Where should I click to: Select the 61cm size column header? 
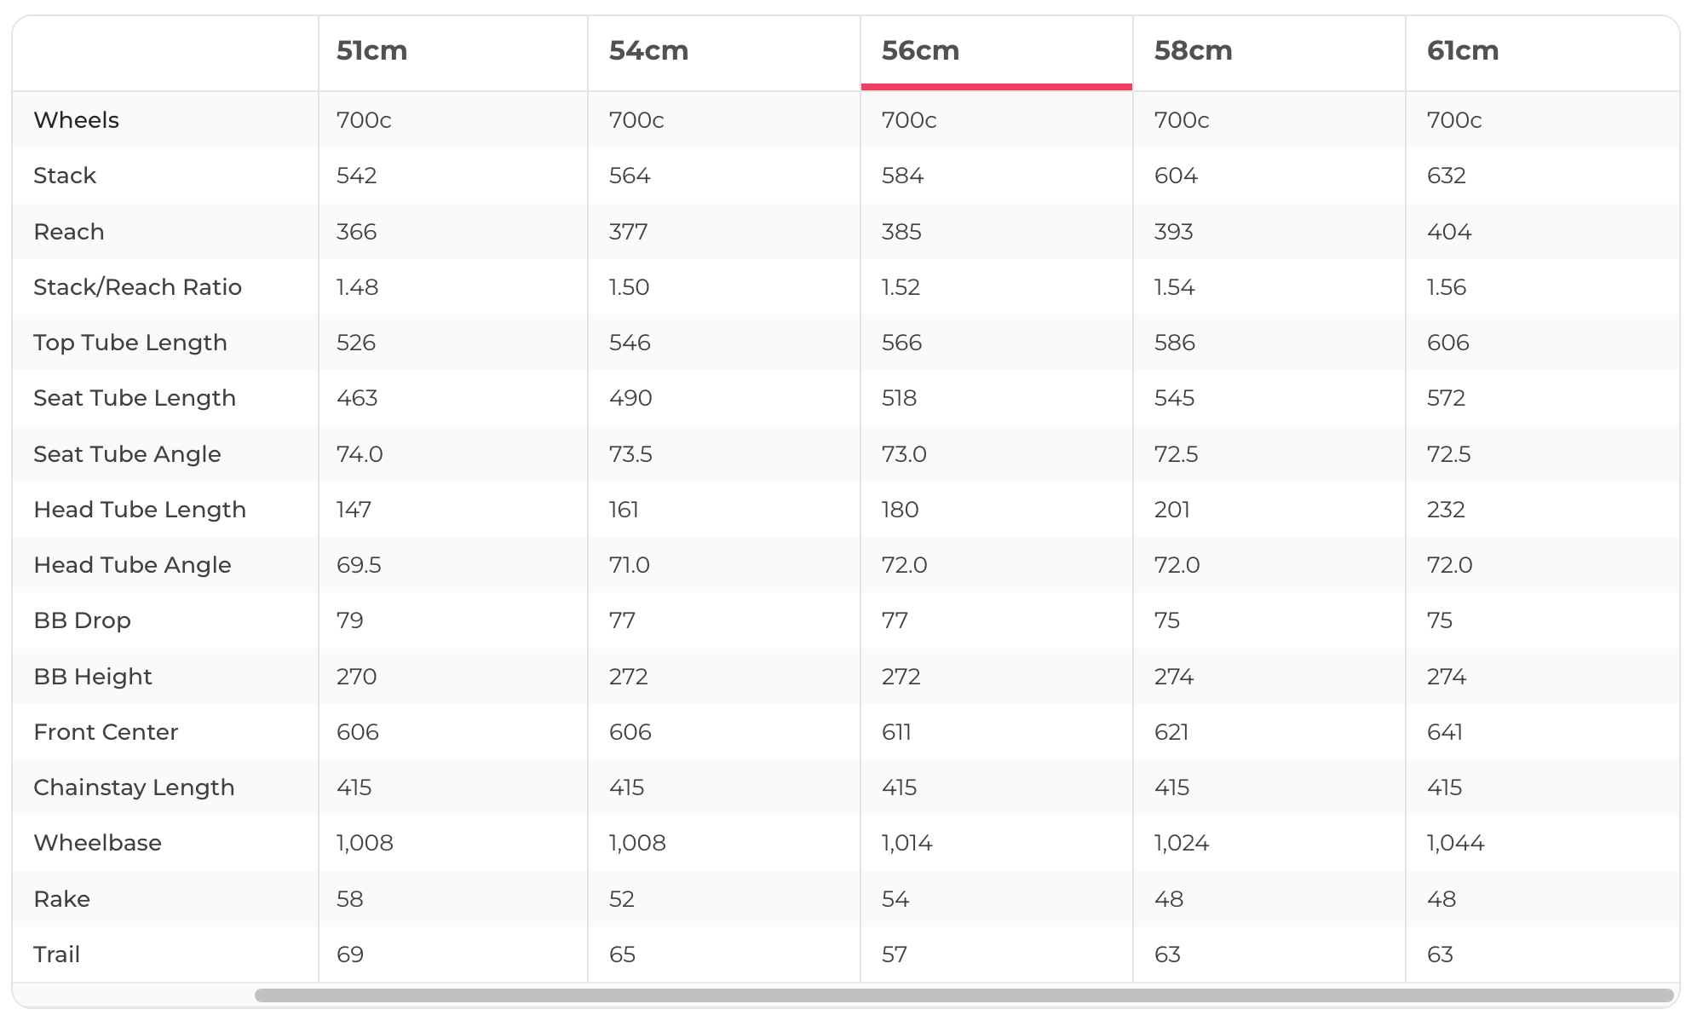[x=1462, y=51]
